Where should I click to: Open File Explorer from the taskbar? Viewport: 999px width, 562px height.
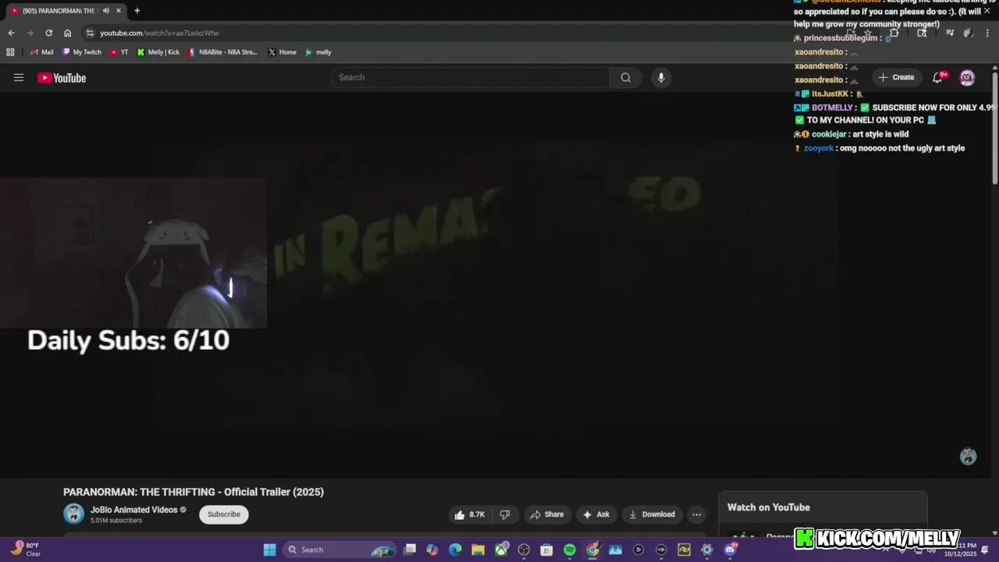click(x=478, y=550)
